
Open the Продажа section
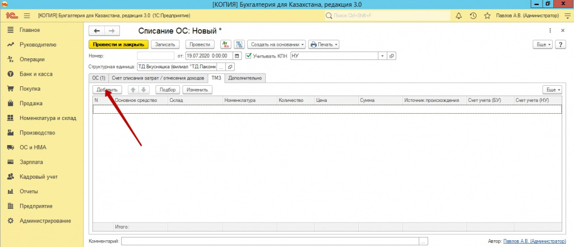coord(31,104)
